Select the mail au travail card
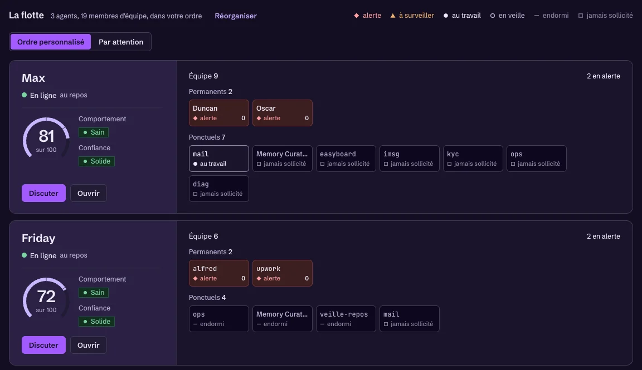This screenshot has height=370, width=642. coord(218,159)
